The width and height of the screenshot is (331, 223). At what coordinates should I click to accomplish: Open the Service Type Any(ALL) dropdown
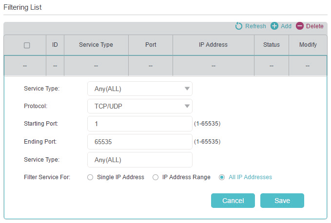[140, 89]
